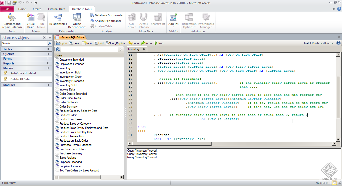This screenshot has height=186, width=342.
Task: Open the Visual Basic editor
Action: pos(31,21)
